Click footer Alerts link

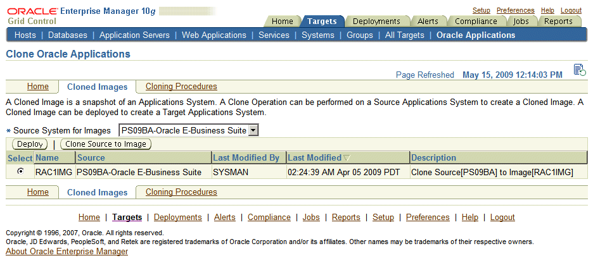pos(225,217)
